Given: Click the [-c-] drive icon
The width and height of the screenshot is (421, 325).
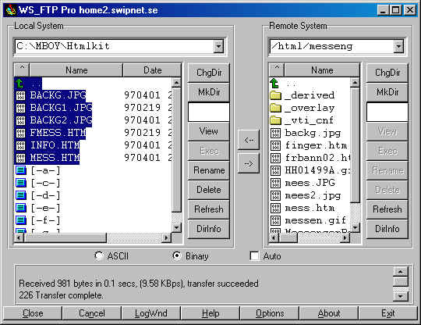Looking at the screenshot, I should pos(21,183).
